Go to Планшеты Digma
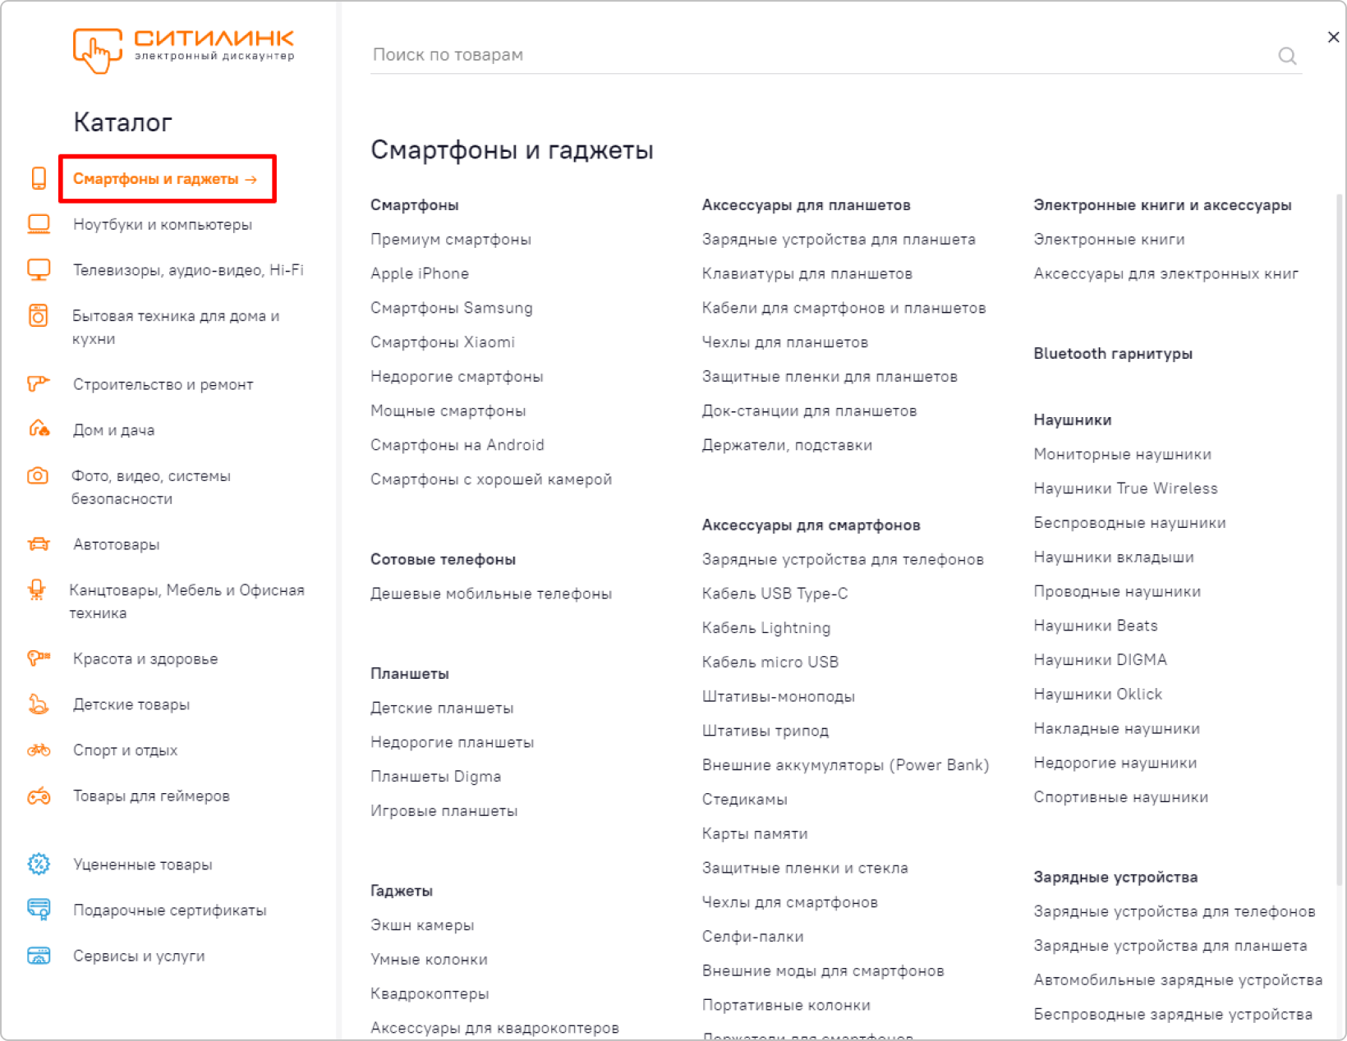 click(435, 777)
